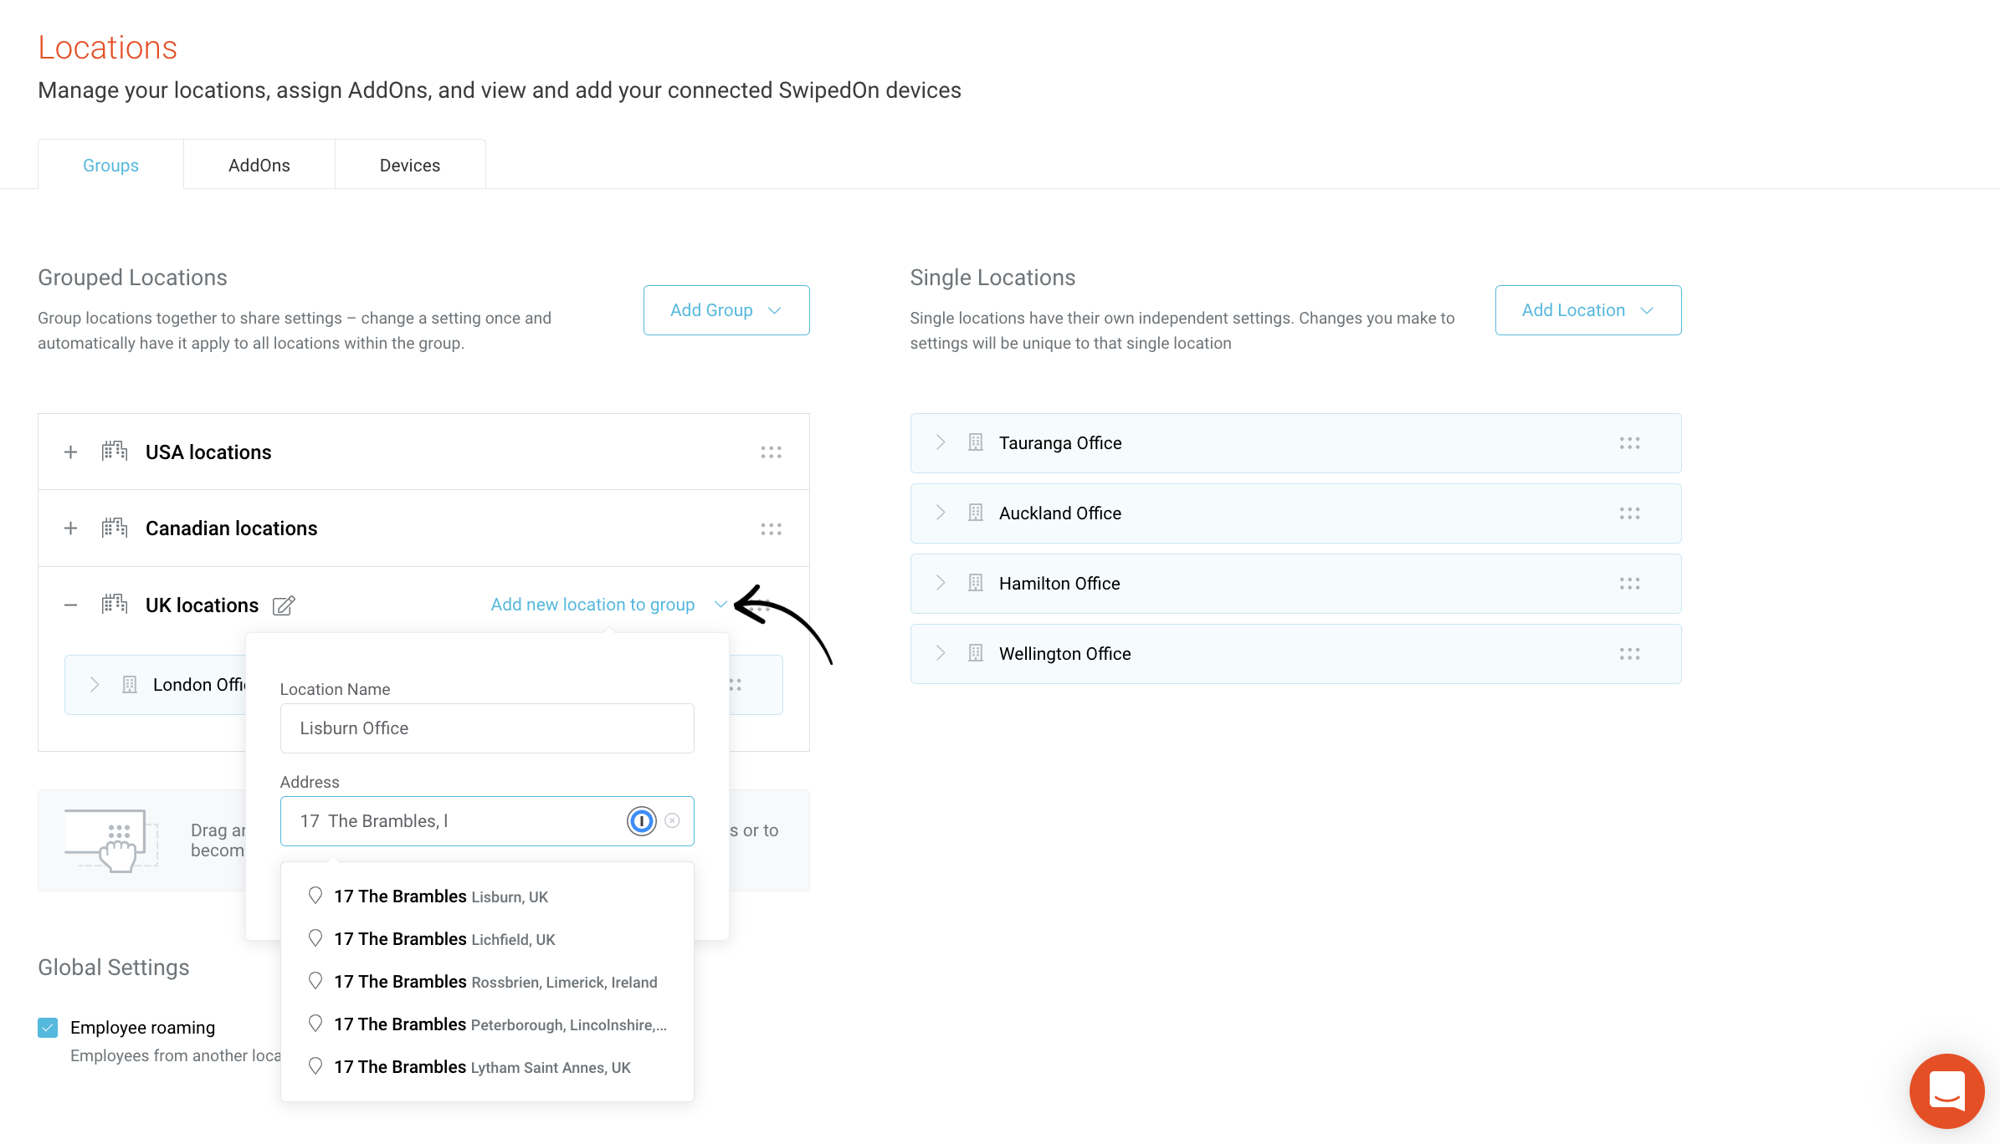Click the Location Name input field
Screen dimensions: 2000x1144
click(487, 728)
